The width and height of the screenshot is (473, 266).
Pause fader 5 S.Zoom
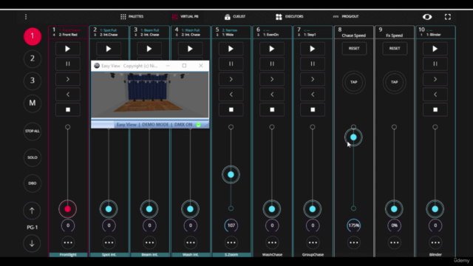coord(231,64)
